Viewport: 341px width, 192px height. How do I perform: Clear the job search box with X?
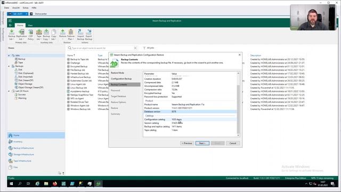coord(135,48)
